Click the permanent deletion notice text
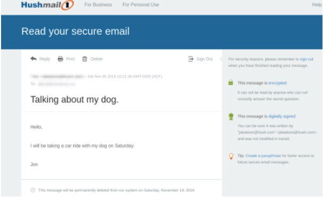Screen dimensions: 323x197 [116, 190]
